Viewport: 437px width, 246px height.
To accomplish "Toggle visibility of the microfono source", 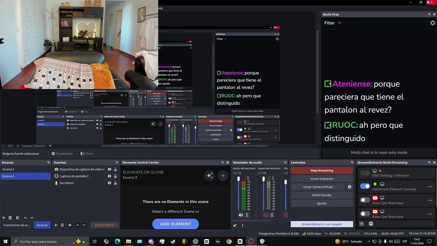I will tap(109, 183).
